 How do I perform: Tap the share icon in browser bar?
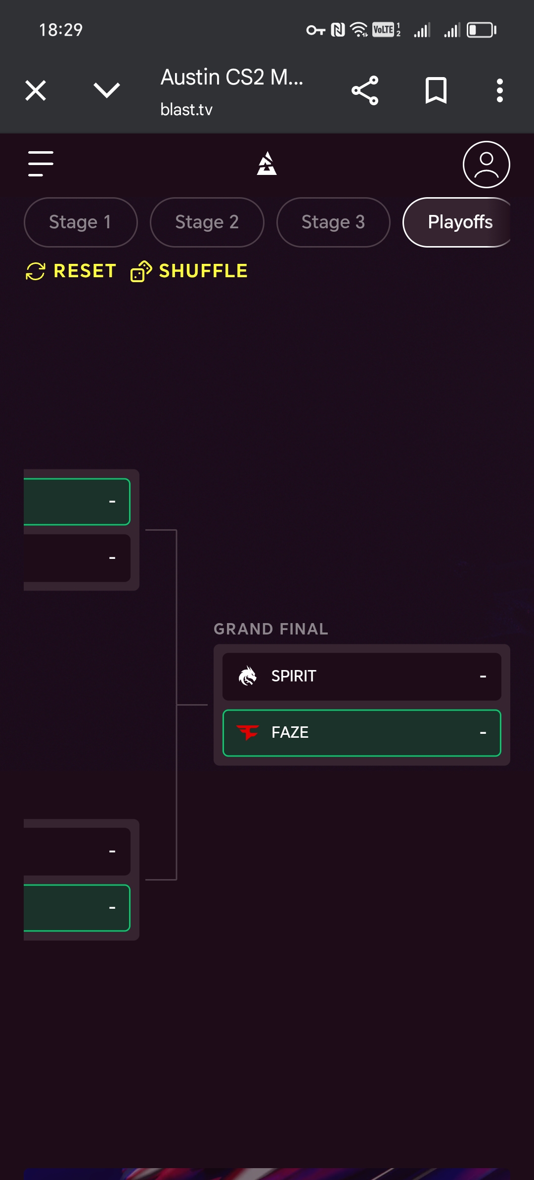click(365, 90)
